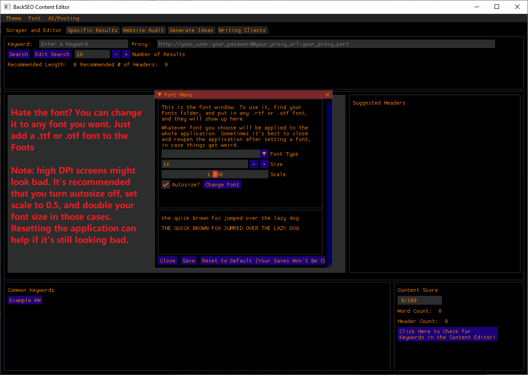528x375 pixels.
Task: Increase Number of Results with plus button
Action: click(x=126, y=54)
